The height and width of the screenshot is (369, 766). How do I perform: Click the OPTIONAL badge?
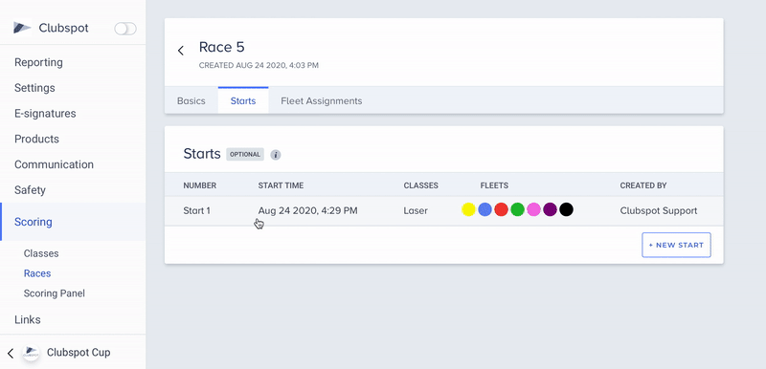[245, 155]
